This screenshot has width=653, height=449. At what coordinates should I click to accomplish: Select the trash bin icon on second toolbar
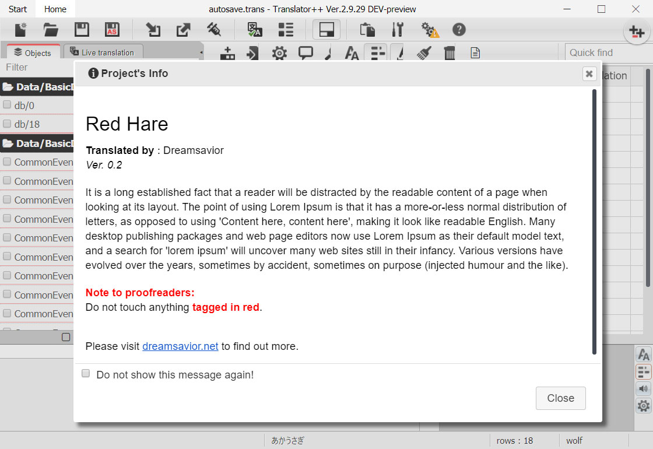449,52
